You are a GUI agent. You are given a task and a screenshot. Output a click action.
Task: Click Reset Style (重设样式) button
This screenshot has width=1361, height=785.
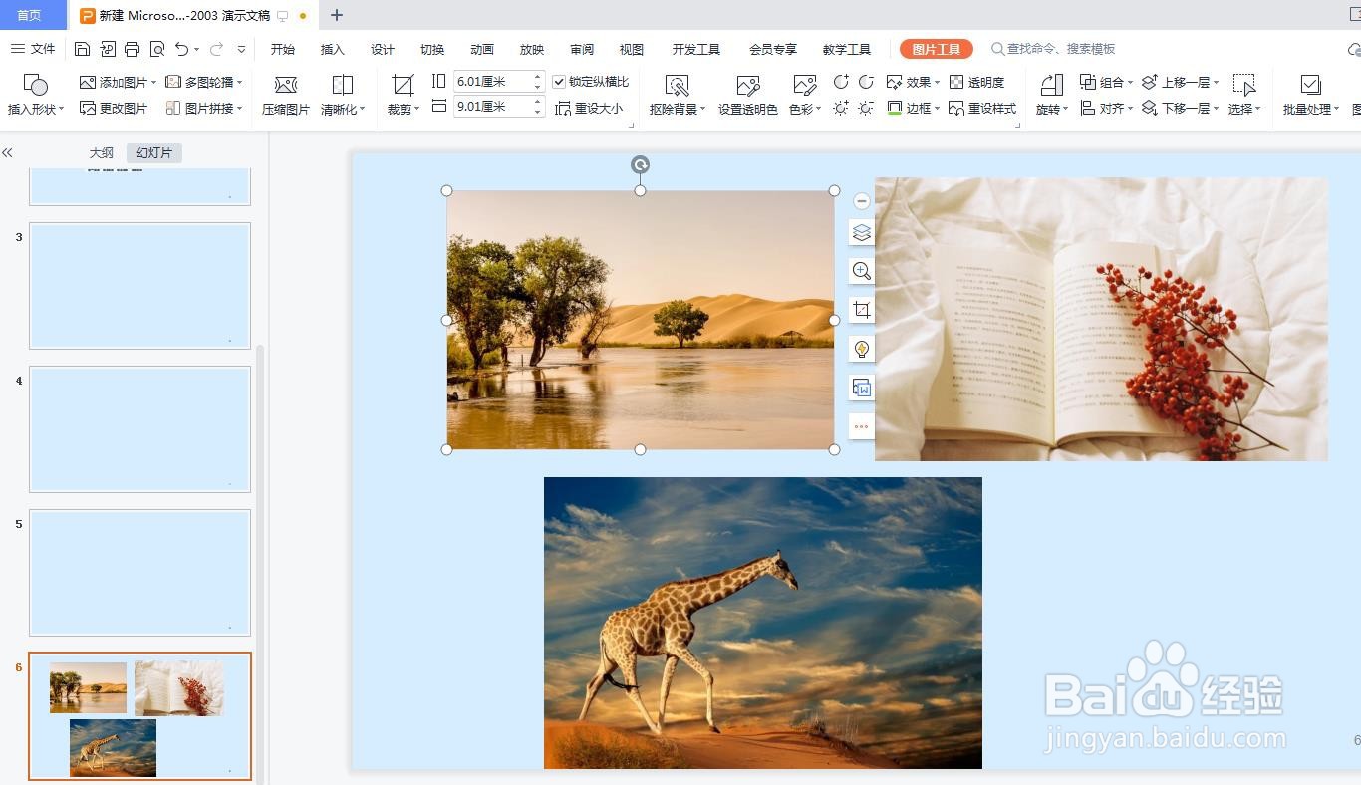(x=982, y=108)
